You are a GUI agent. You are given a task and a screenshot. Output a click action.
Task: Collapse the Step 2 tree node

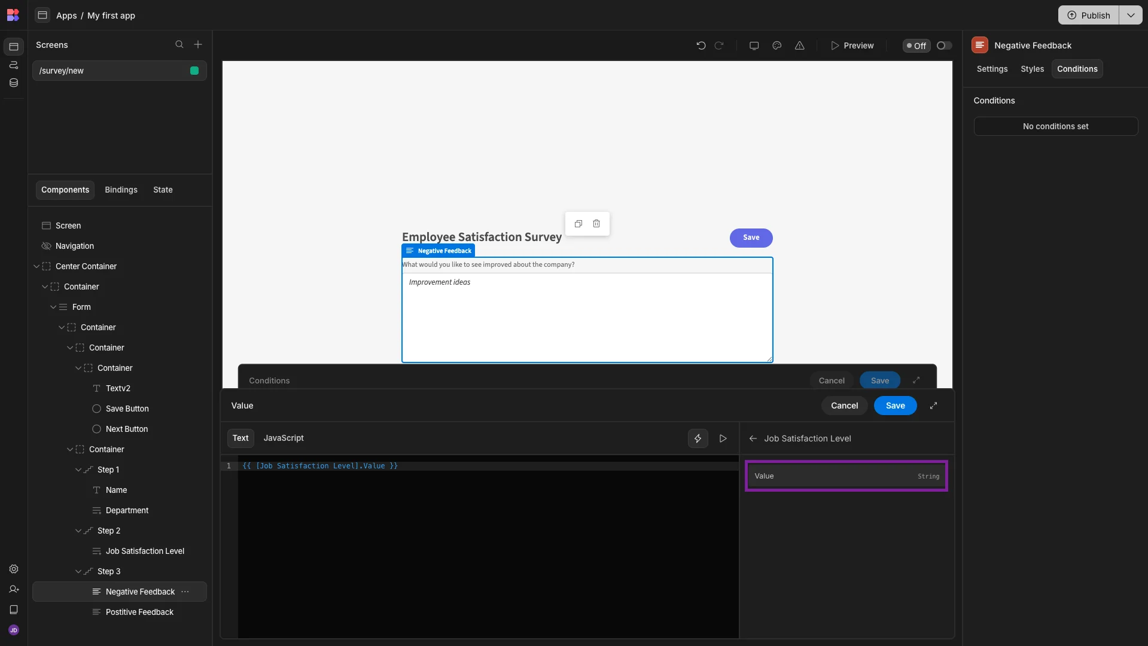coord(78,531)
